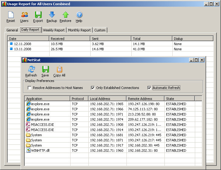Click the Reset document icon
Image resolution: width=221 pixels, height=170 pixels.
tap(11, 15)
